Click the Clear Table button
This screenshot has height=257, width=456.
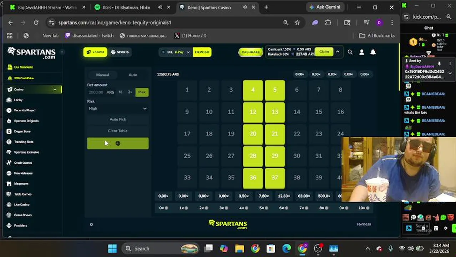pos(118,131)
